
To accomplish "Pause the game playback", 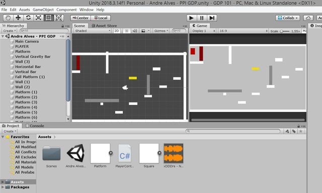I will [202, 18].
